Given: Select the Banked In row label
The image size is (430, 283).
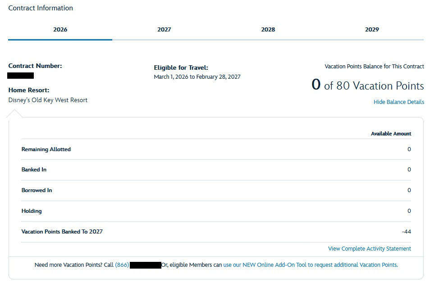Looking at the screenshot, I should [34, 170].
